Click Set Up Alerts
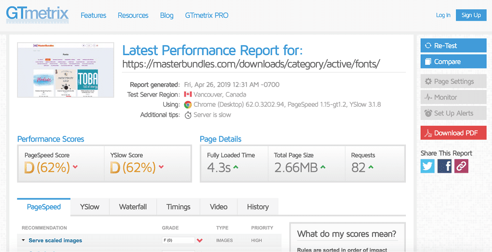This screenshot has height=252, width=492. pyautogui.click(x=454, y=113)
